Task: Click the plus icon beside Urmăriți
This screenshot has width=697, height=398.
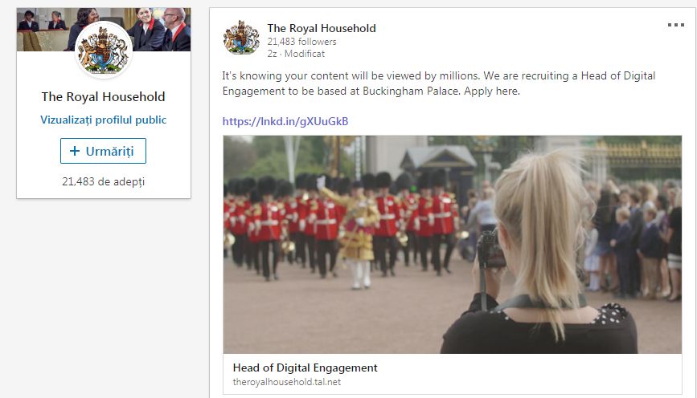Action: click(x=75, y=151)
